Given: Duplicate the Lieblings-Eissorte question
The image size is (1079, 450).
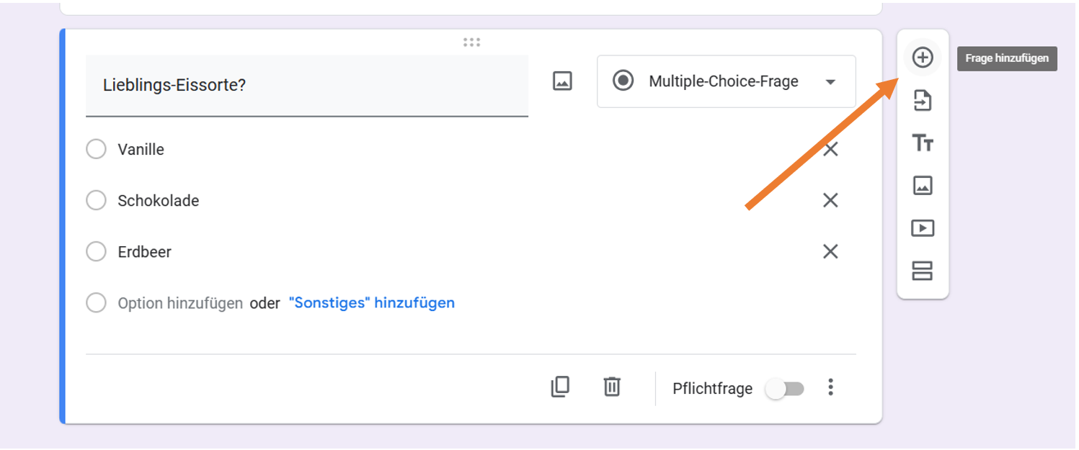Looking at the screenshot, I should [560, 387].
